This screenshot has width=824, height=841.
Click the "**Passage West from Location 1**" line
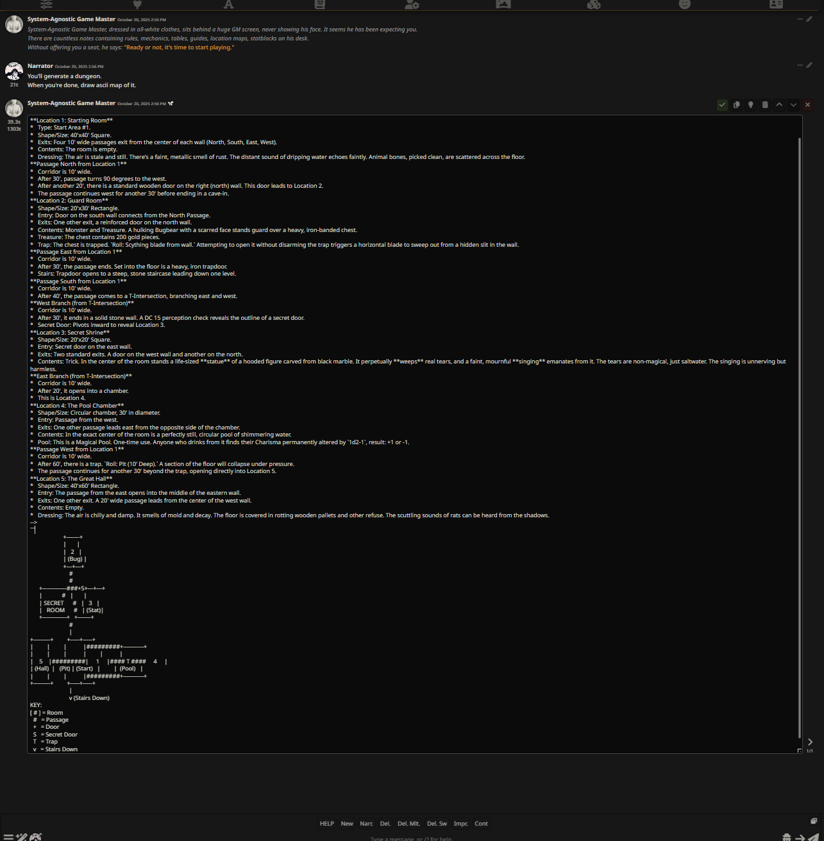tap(77, 449)
